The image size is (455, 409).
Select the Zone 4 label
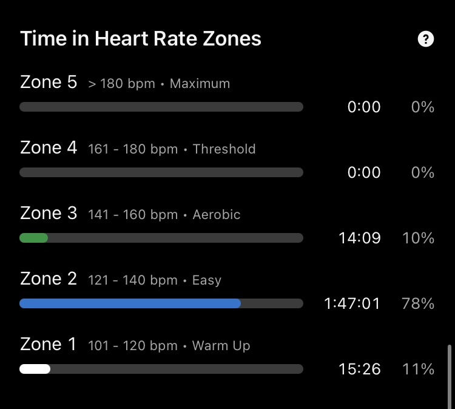pyautogui.click(x=49, y=147)
